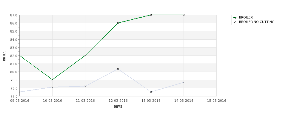
Task: Select BROILER NO CUTTING point on 11-03-2016
Action: [x=85, y=86]
